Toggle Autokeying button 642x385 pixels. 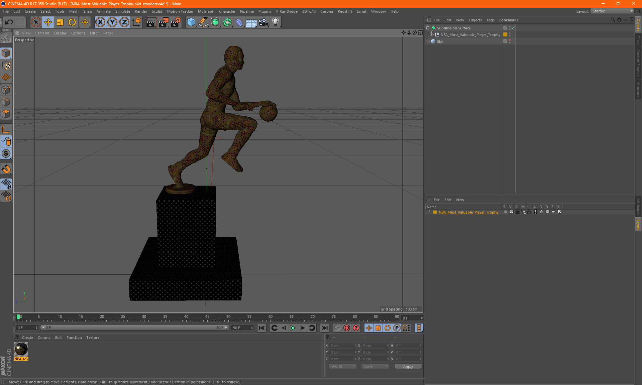347,328
